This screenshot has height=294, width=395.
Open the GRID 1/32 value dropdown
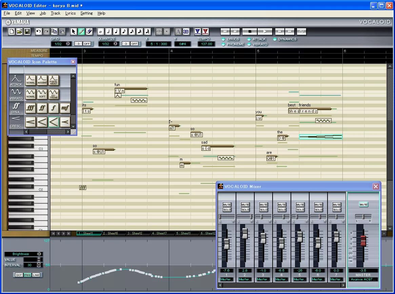coord(68,44)
